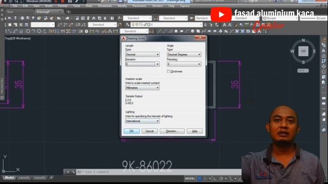Select the Arc draw tool
The image size is (328, 184).
pyautogui.click(x=187, y=31)
